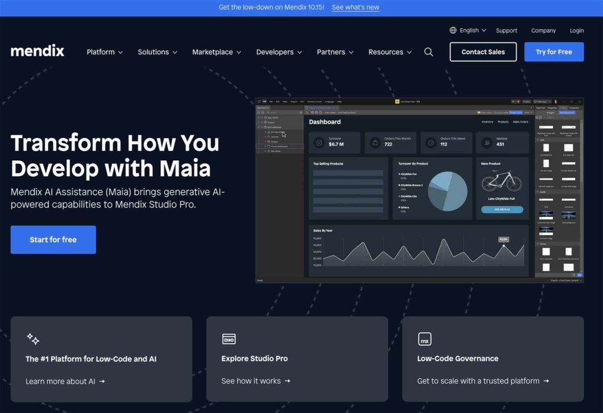The image size is (603, 413).
Task: Click the Studio Pro card icon
Action: point(228,339)
